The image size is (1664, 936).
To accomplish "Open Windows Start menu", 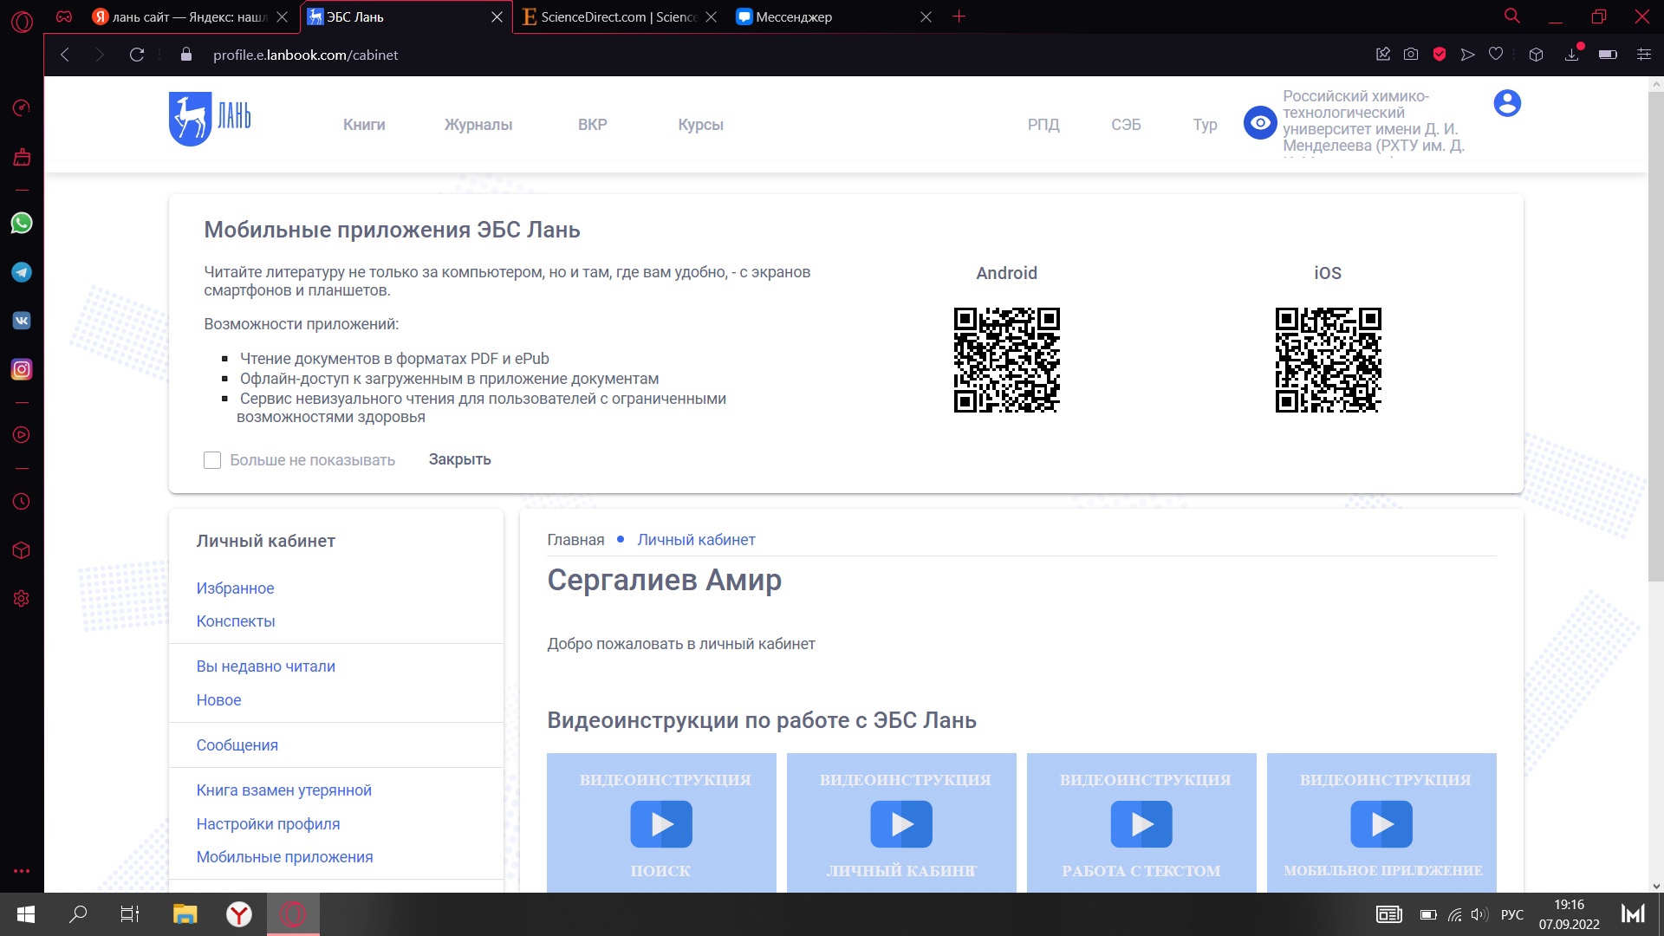I will click(26, 914).
